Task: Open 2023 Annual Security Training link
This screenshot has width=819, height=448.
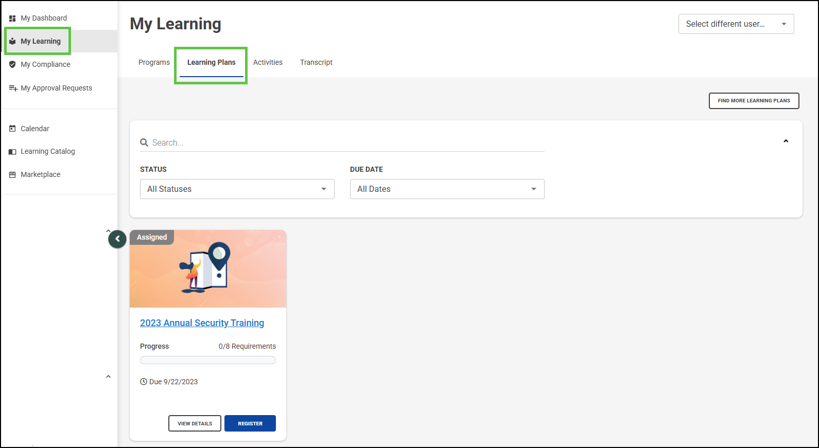Action: coord(202,323)
